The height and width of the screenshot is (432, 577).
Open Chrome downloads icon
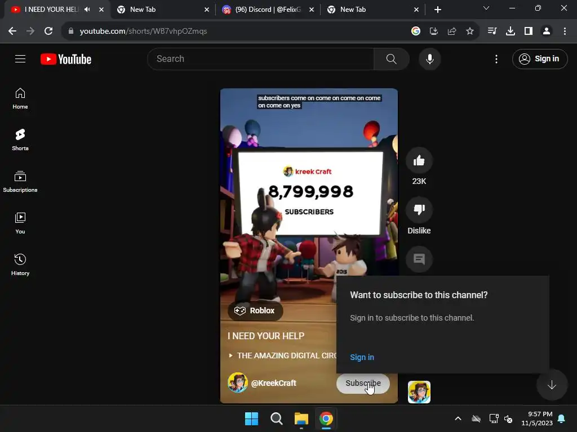pyautogui.click(x=510, y=31)
